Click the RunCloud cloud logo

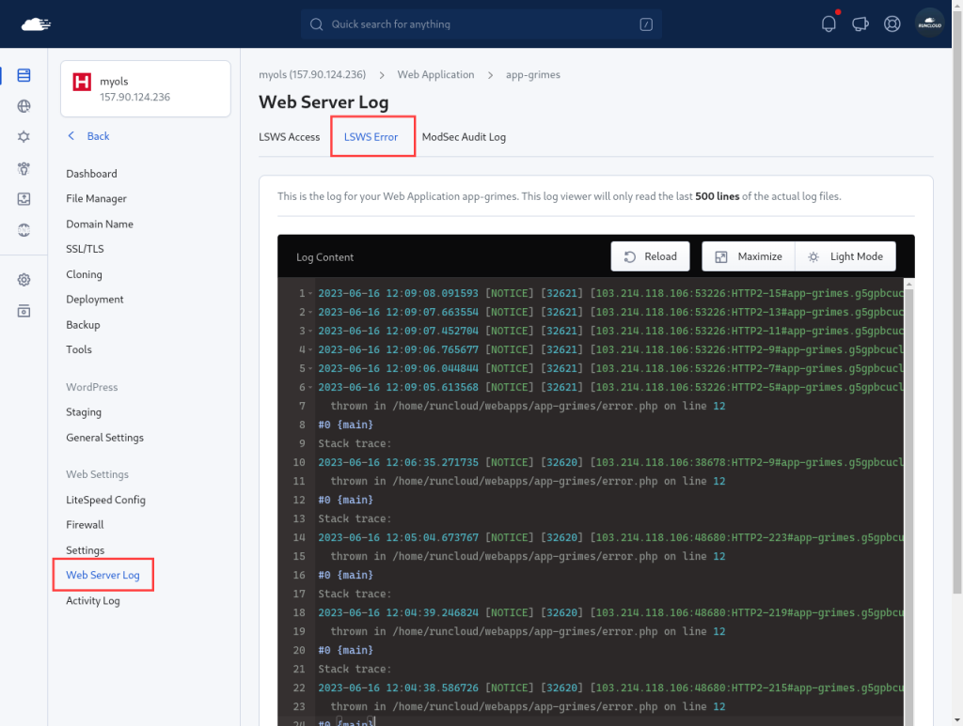[x=36, y=24]
